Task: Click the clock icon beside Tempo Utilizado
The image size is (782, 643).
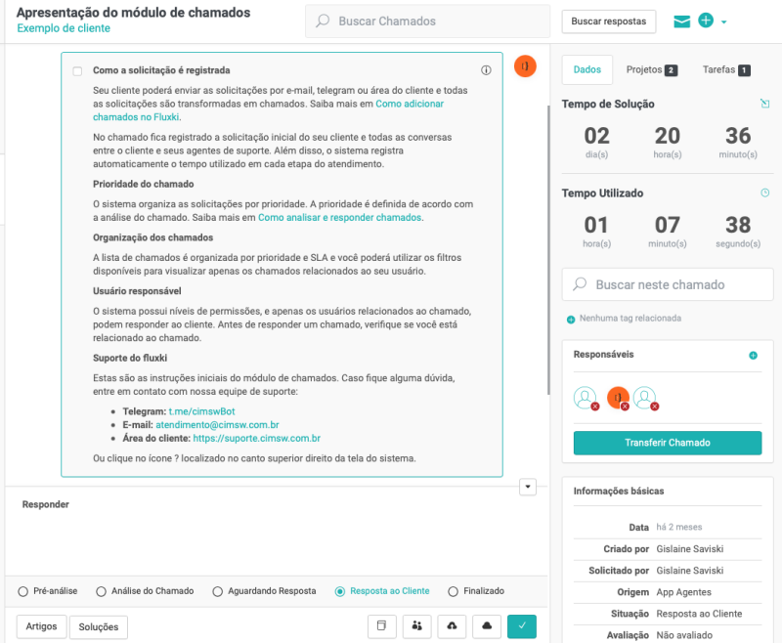Action: 764,193
